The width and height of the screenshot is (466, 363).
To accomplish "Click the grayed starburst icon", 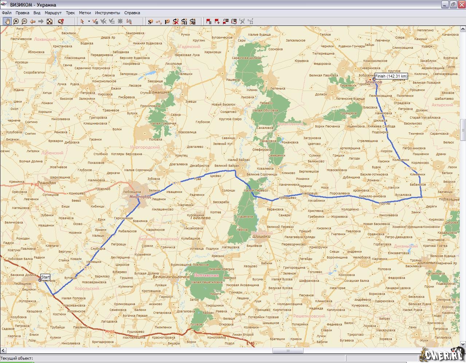I will click(x=120, y=21).
